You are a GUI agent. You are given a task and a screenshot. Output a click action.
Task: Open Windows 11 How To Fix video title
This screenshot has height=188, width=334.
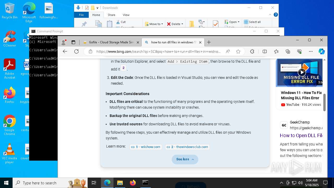[301, 95]
